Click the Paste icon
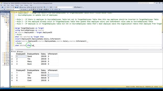Viewport: 163px width, 91px height. click(x=42, y=7)
